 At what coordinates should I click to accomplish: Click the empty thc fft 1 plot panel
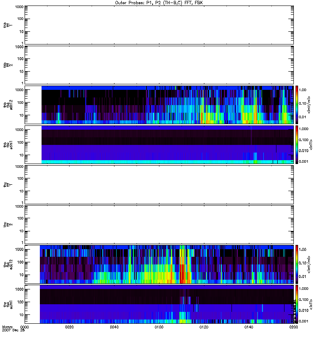click(x=159, y=185)
